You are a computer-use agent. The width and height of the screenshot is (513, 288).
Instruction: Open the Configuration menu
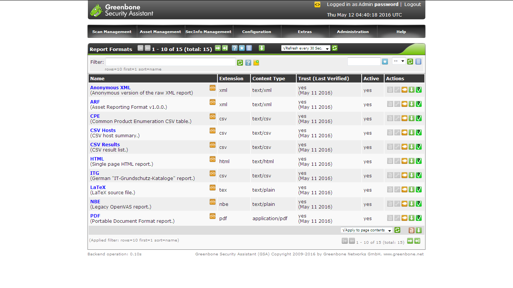click(256, 31)
